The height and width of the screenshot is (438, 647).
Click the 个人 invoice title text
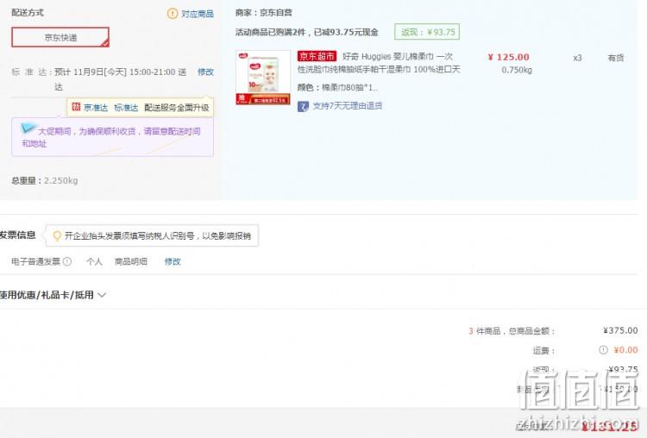tap(94, 261)
